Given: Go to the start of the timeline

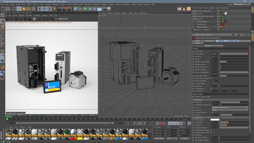Looking at the screenshot, I should 127,124.
